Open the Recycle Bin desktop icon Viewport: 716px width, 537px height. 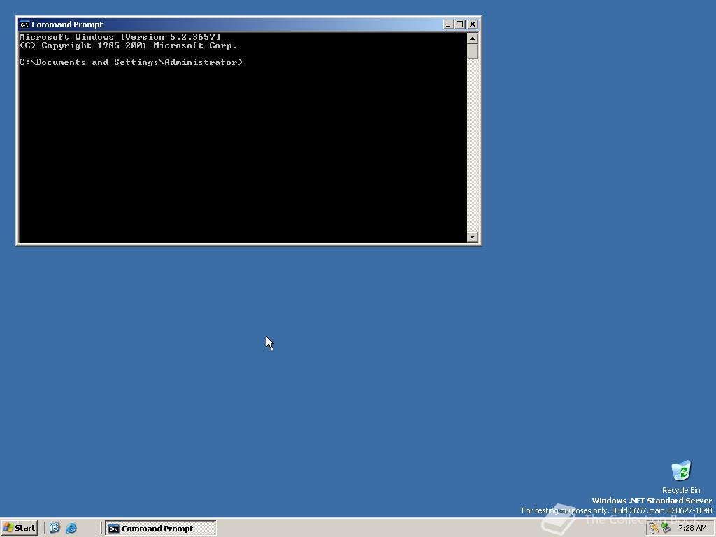pyautogui.click(x=681, y=471)
